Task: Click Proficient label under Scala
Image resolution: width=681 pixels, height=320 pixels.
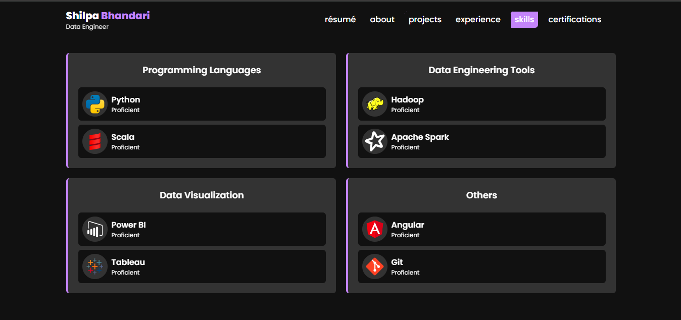Action: (x=125, y=147)
